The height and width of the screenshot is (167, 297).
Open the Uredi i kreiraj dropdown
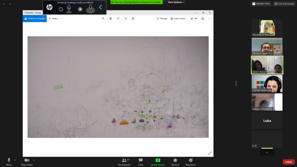point(179,19)
